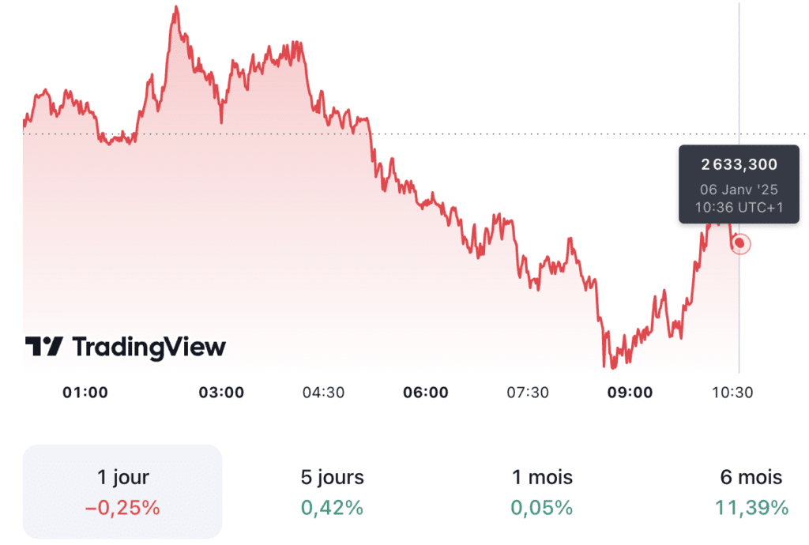The image size is (809, 545).
Task: Show the 6 mois performance range
Action: click(x=751, y=492)
